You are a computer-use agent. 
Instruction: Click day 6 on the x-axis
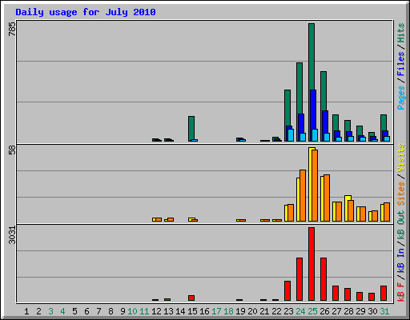pyautogui.click(x=86, y=311)
